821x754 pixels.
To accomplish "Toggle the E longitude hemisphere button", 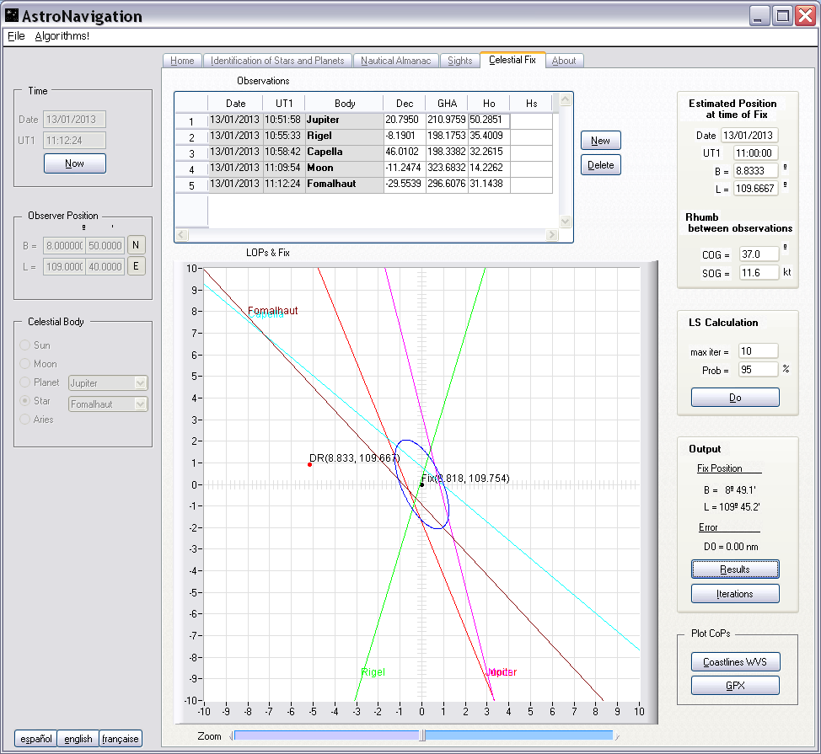I will (x=136, y=266).
